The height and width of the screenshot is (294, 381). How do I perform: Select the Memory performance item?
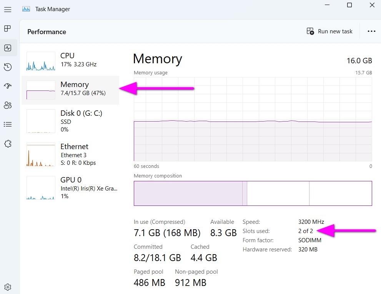coord(70,90)
